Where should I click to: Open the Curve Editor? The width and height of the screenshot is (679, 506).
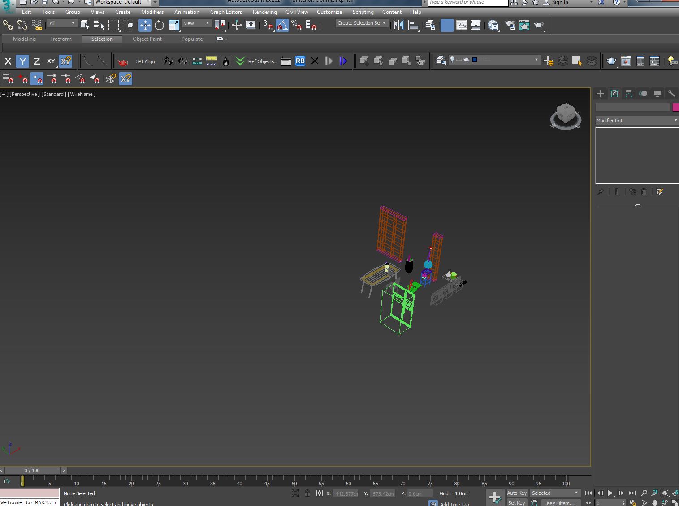click(x=461, y=25)
